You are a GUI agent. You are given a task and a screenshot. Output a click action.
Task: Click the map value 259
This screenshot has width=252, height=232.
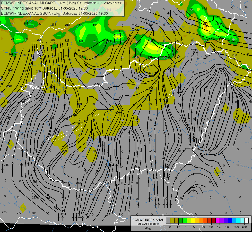coord(12,23)
